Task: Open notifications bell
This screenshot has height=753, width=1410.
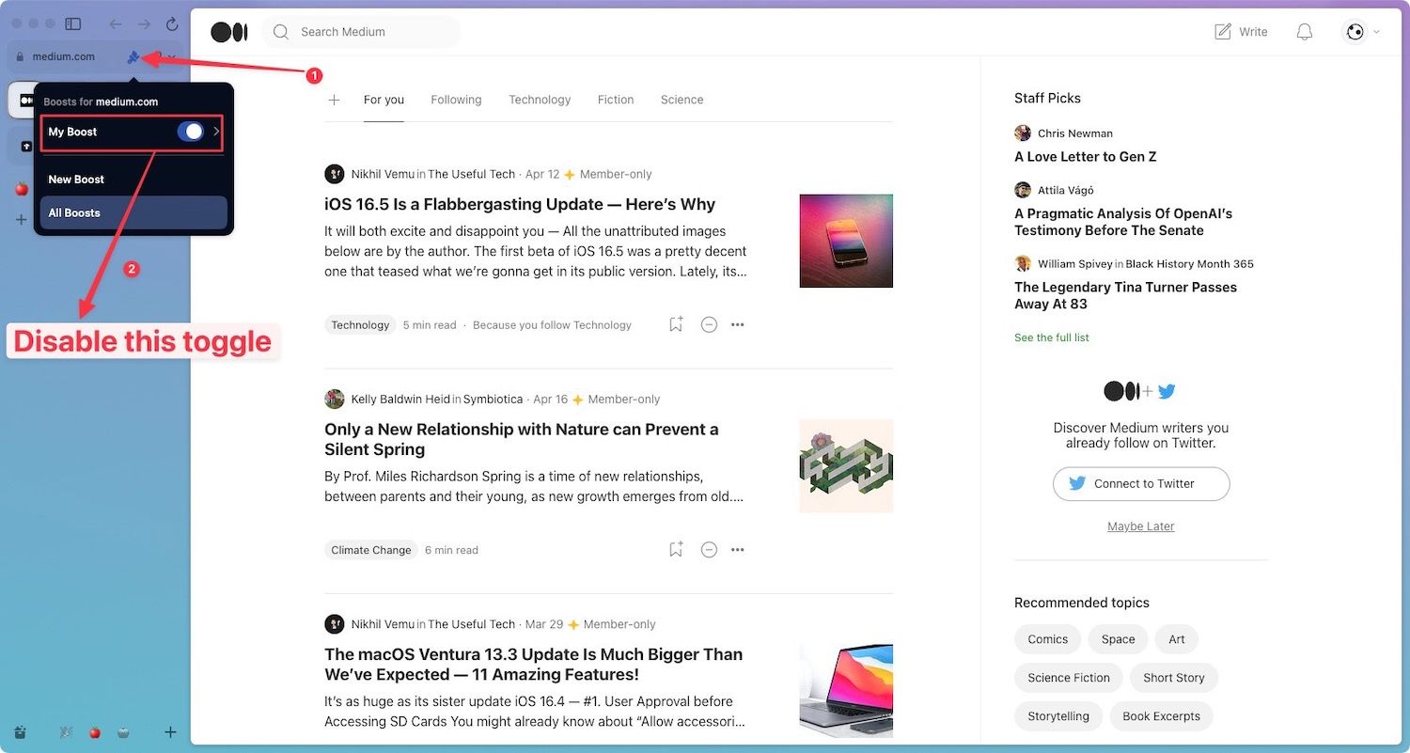Action: point(1305,32)
